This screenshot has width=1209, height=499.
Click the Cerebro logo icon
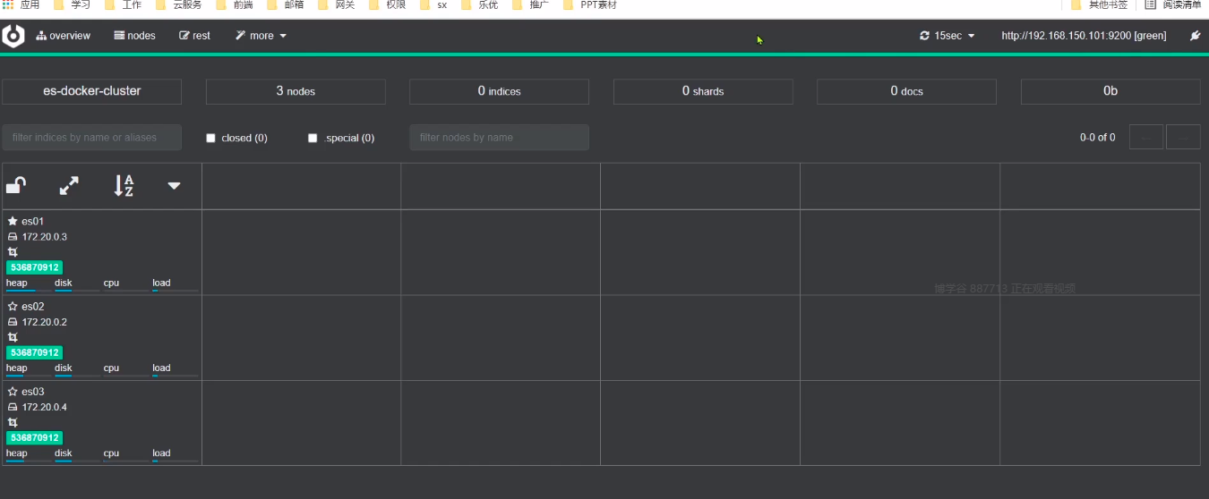[x=13, y=36]
